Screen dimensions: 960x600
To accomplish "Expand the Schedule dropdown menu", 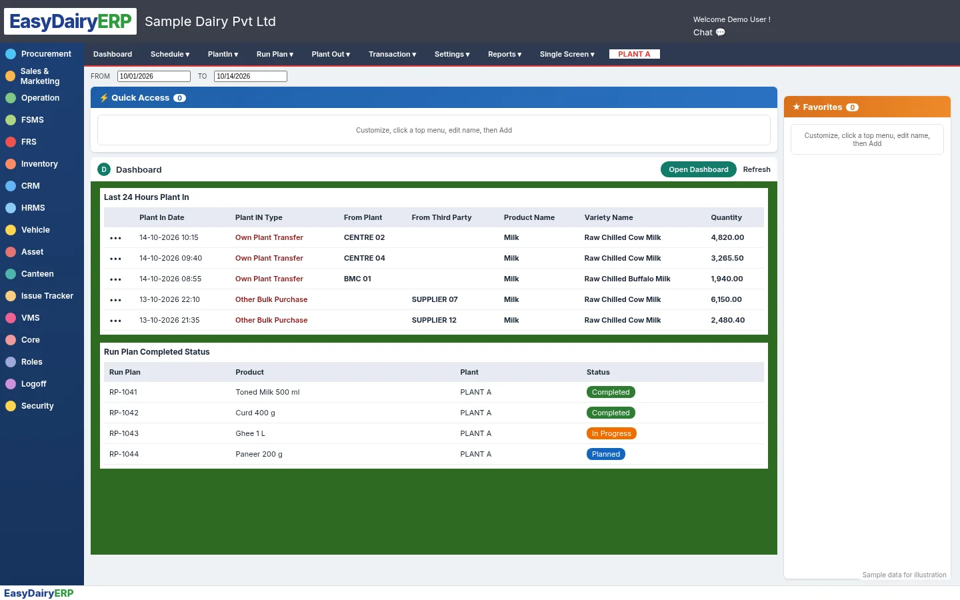I will [x=170, y=54].
